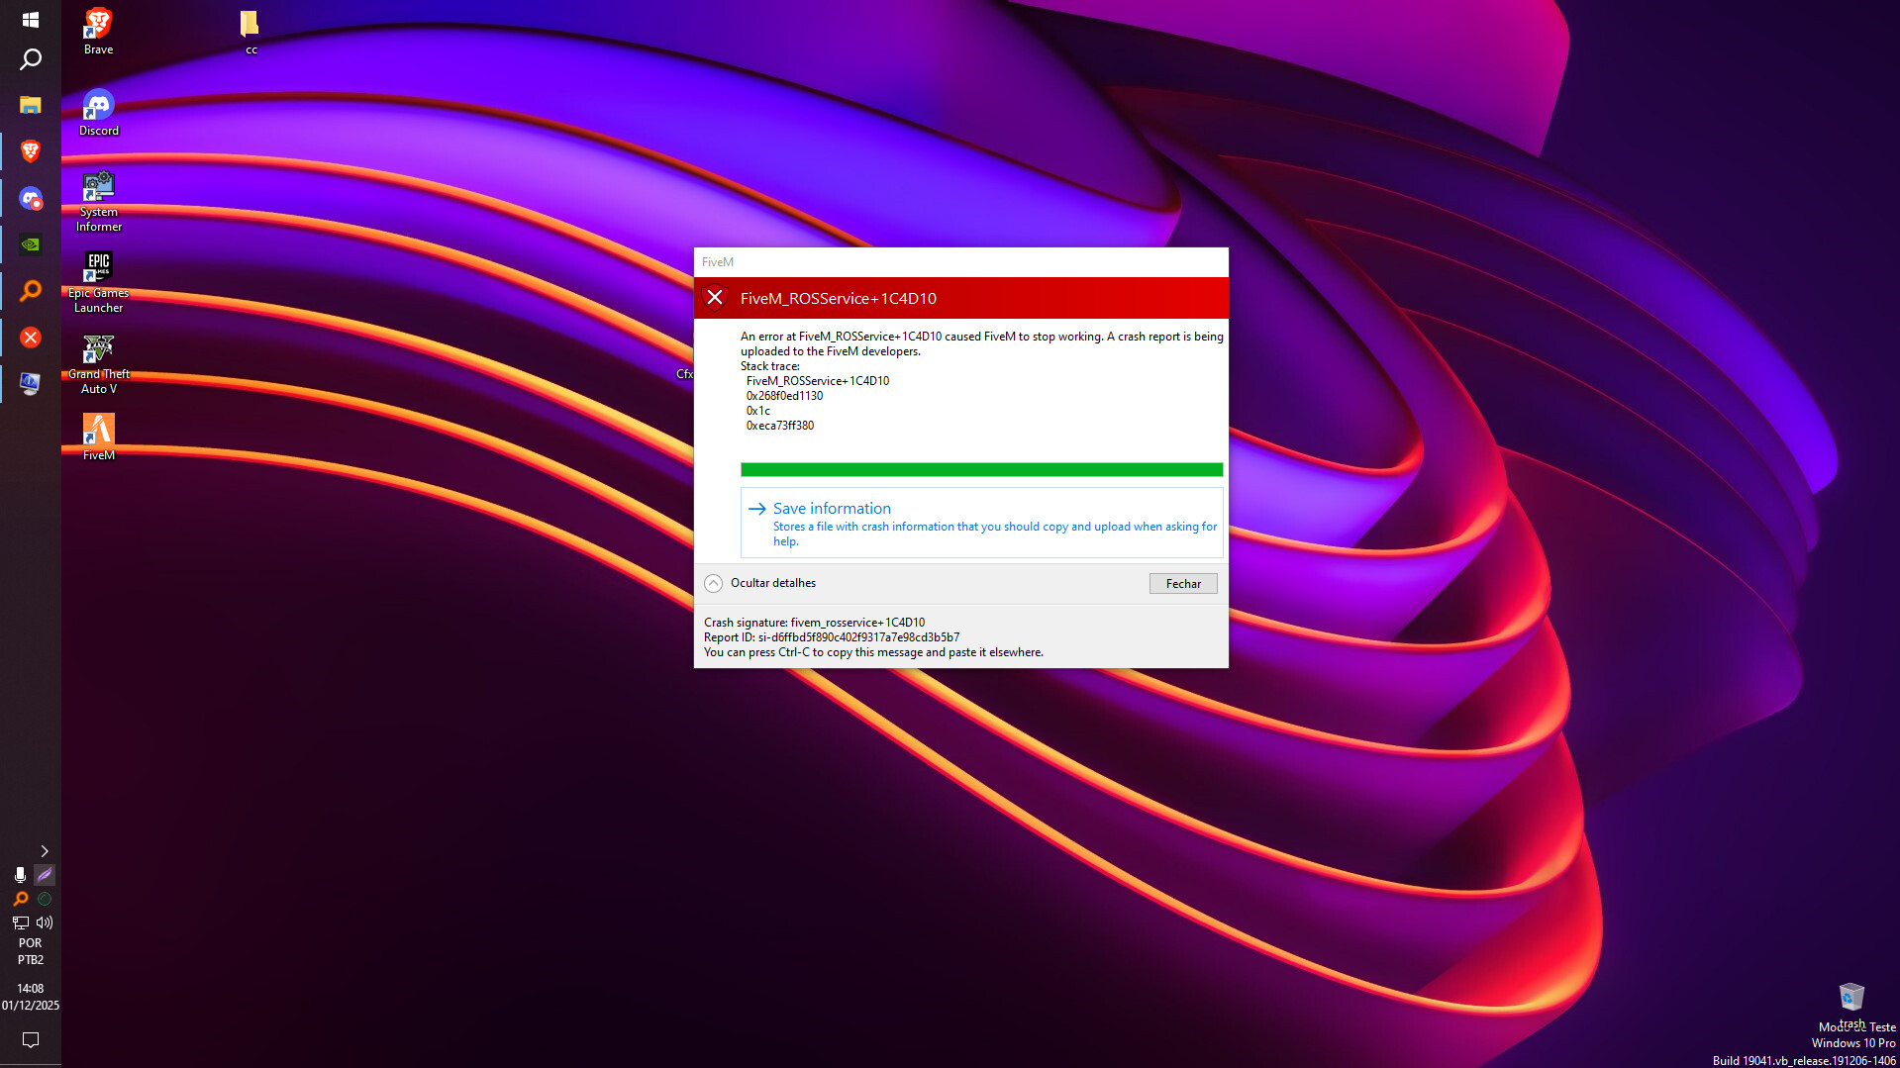Open the clock and calendar showing 14:08
1900x1068 pixels.
[31, 997]
